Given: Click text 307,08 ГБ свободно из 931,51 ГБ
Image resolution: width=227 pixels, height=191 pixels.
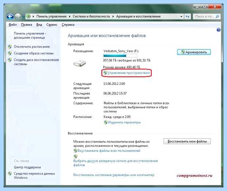Looking at the screenshot, I should click(x=127, y=60).
